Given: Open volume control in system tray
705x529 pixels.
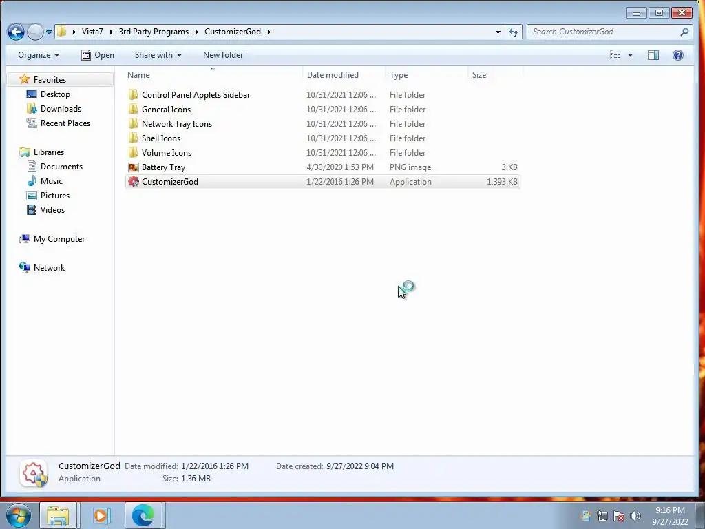Looking at the screenshot, I should (635, 516).
